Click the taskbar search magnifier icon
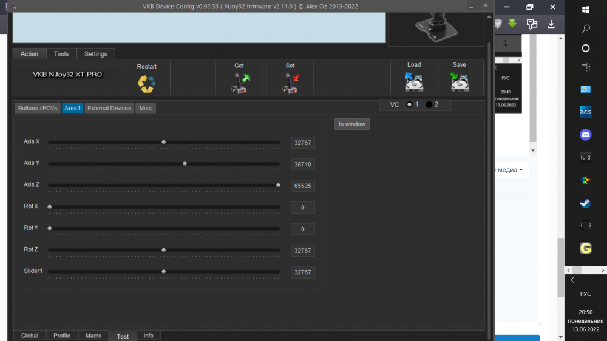The width and height of the screenshot is (607, 341). coord(585,29)
